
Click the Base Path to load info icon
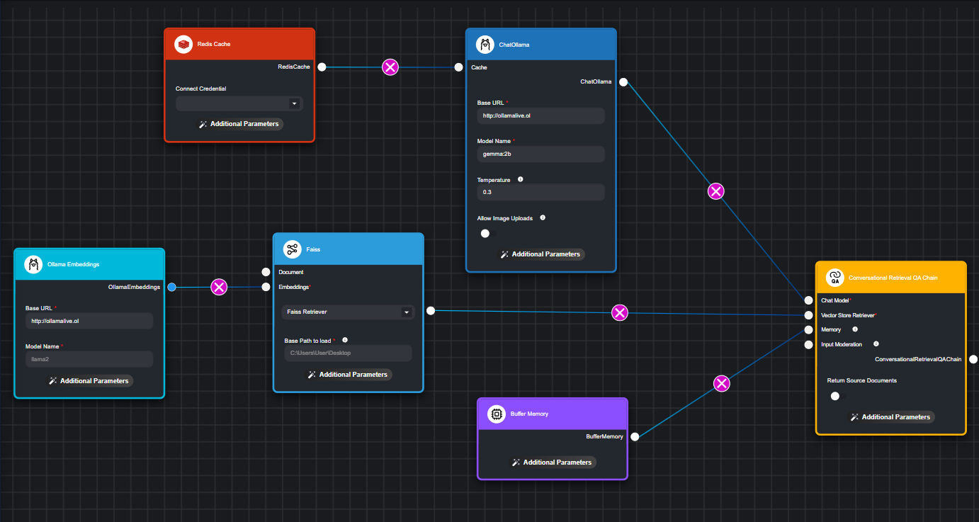[x=345, y=340]
